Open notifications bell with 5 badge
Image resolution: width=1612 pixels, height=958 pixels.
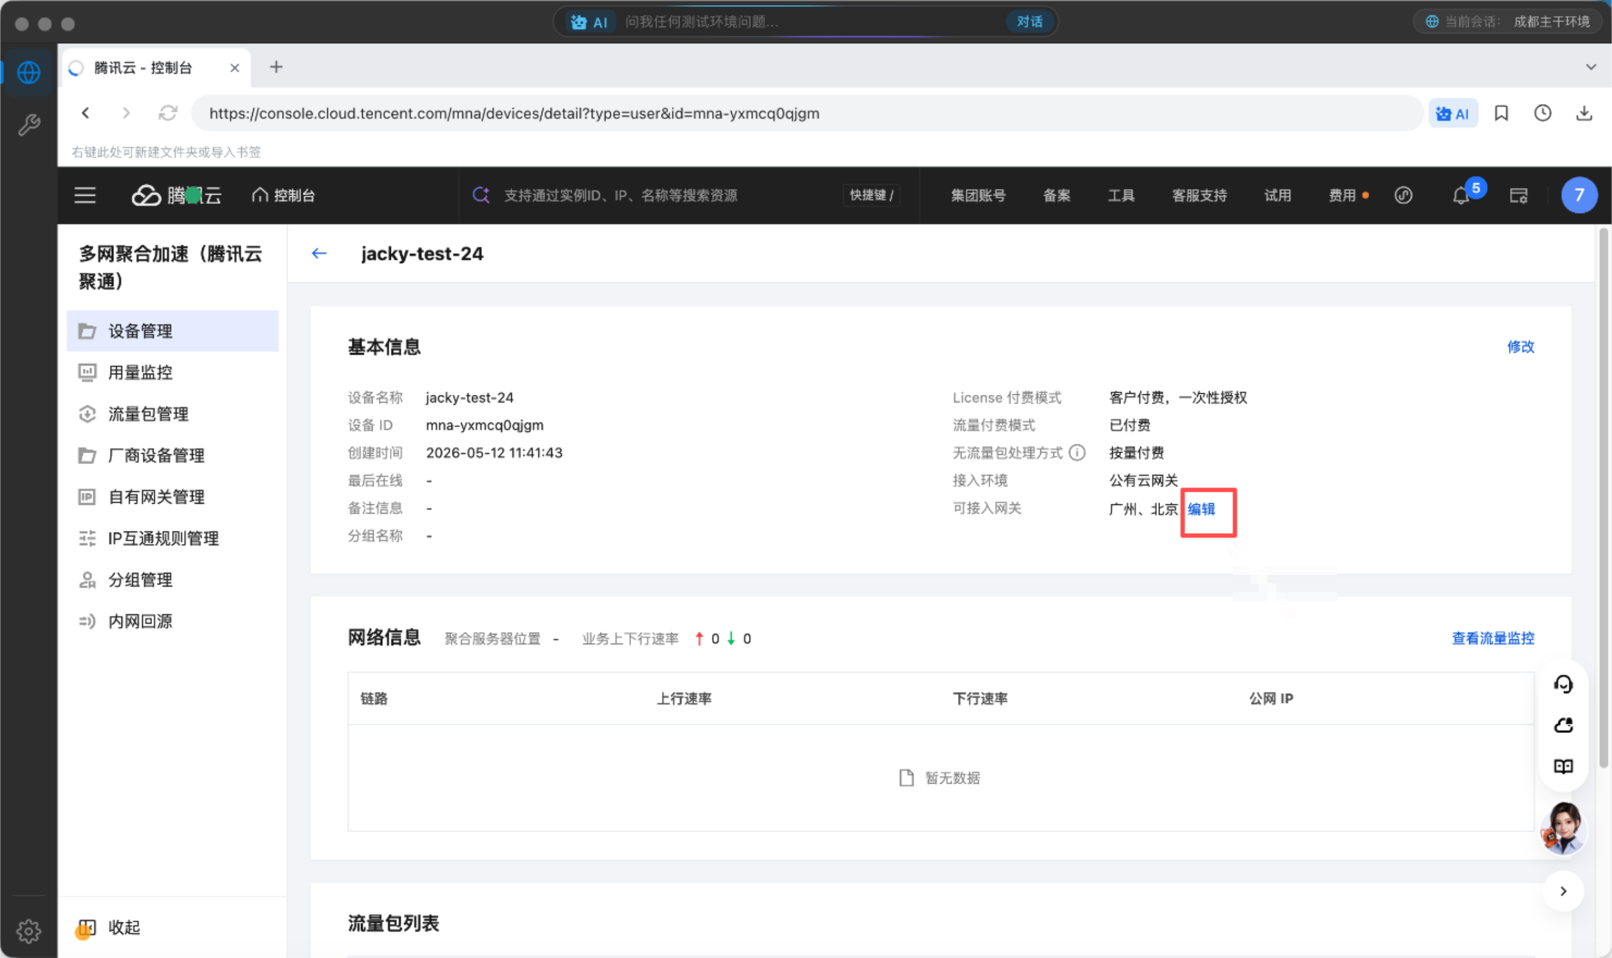tap(1462, 195)
